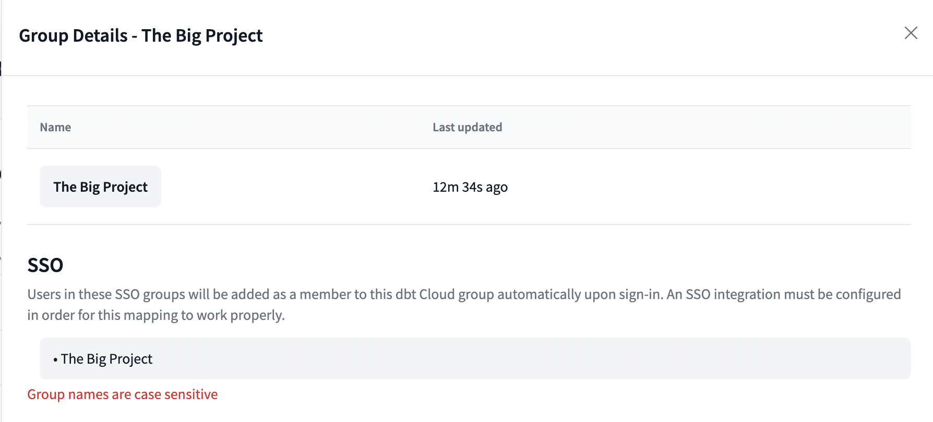This screenshot has width=933, height=422.
Task: Select the group chip labeled The Big Project
Action: (x=100, y=186)
